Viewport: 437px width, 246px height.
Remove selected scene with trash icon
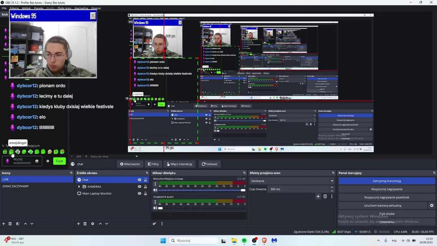[x=10, y=224]
